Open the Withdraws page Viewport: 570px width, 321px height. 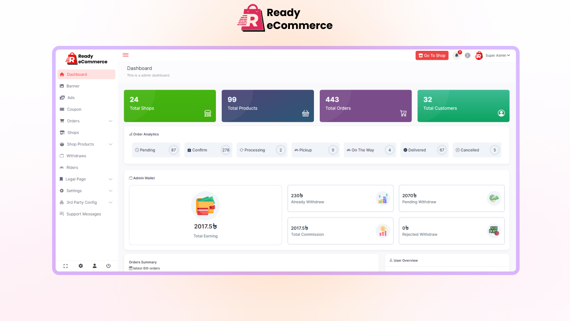tap(77, 156)
